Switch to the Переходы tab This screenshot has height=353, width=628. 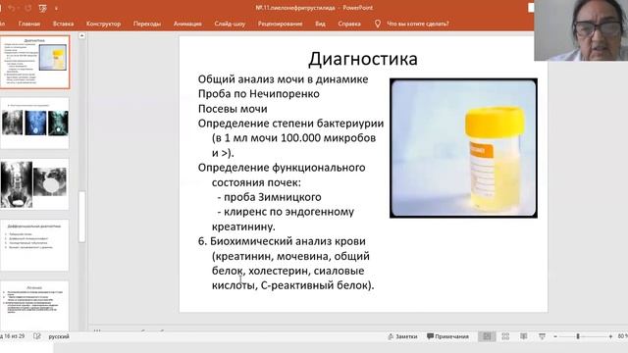point(147,24)
